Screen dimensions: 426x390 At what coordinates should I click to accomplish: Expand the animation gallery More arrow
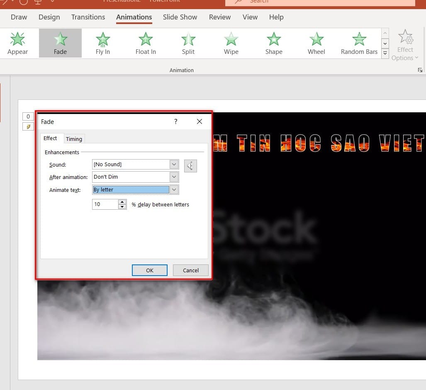click(x=385, y=53)
